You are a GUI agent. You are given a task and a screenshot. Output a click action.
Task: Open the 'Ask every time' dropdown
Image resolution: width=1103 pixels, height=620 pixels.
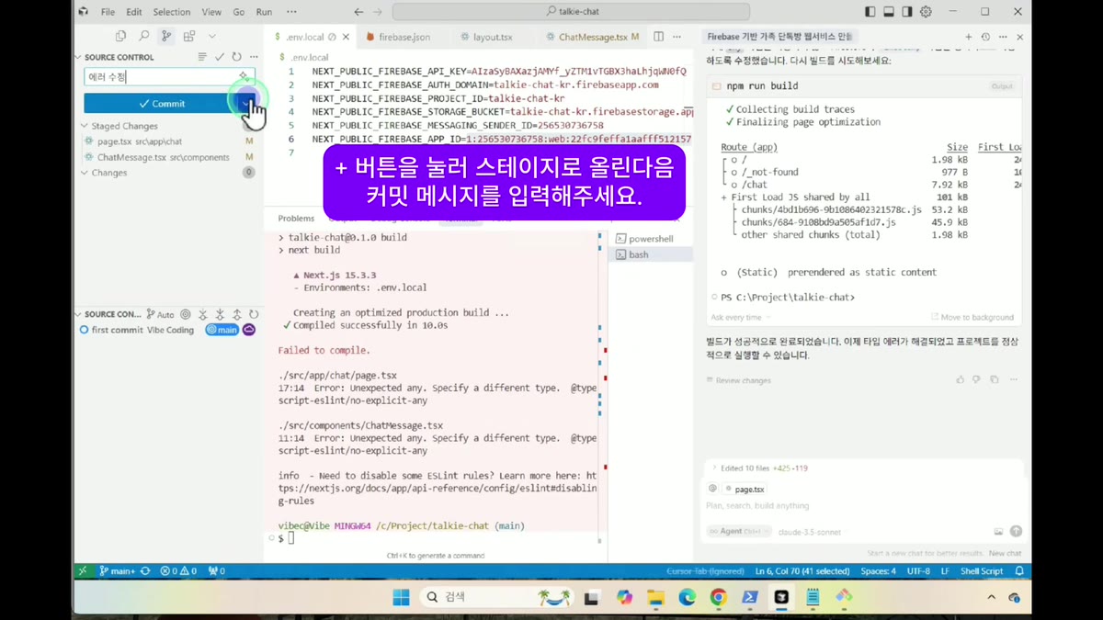click(740, 318)
